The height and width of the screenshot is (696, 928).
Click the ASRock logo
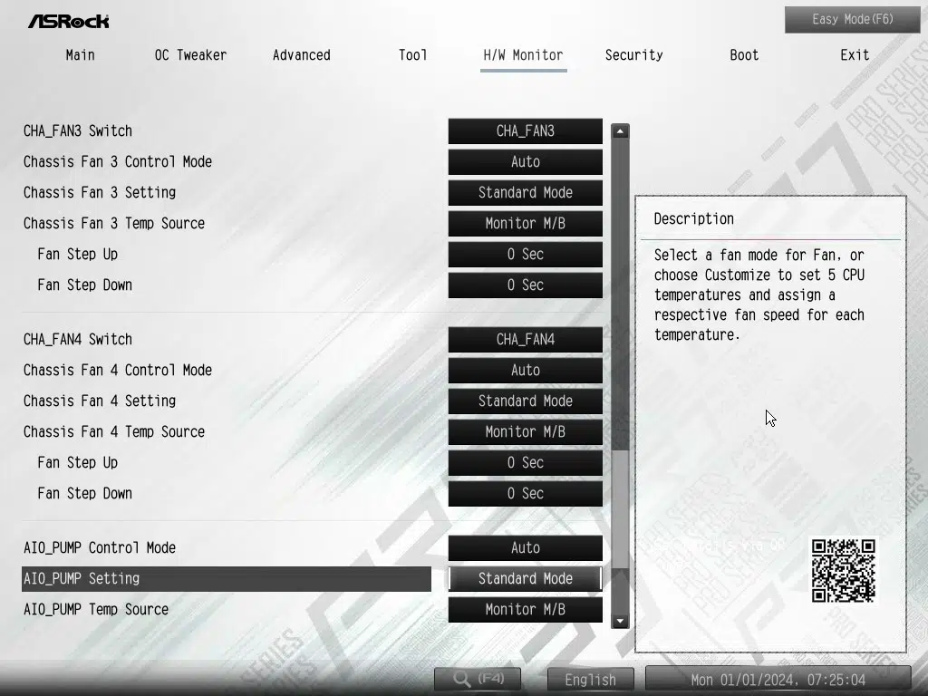tap(68, 20)
